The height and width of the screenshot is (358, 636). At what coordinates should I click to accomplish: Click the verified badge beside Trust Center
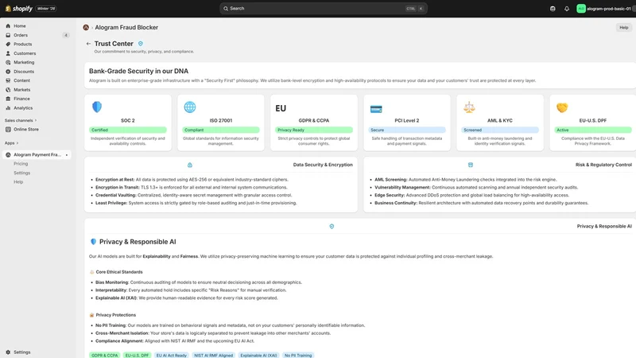[141, 44]
